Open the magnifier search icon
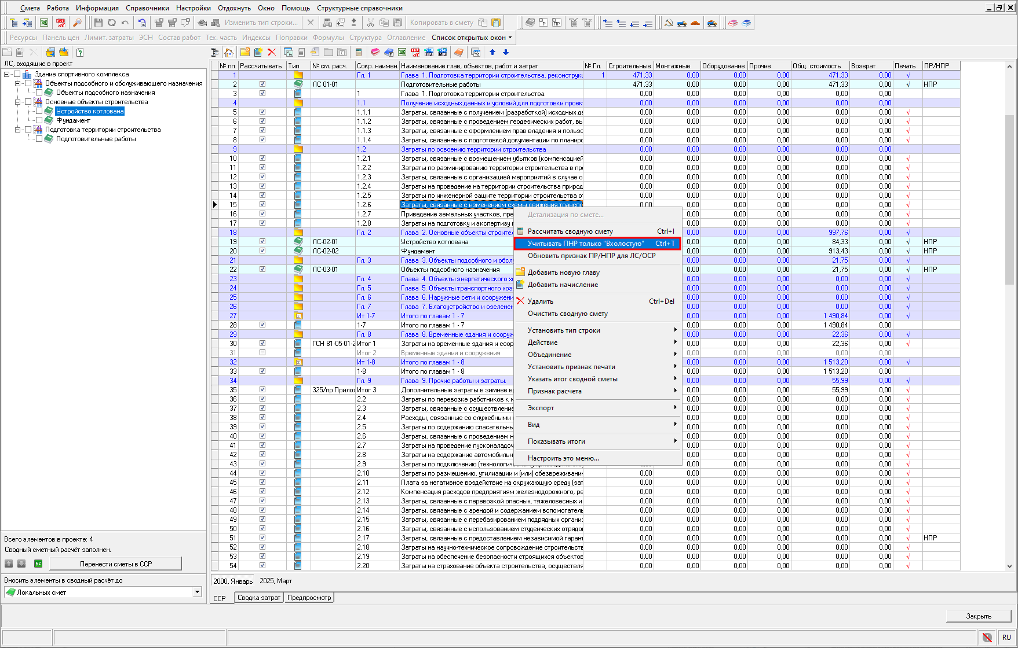1018x648 pixels. pos(76,23)
